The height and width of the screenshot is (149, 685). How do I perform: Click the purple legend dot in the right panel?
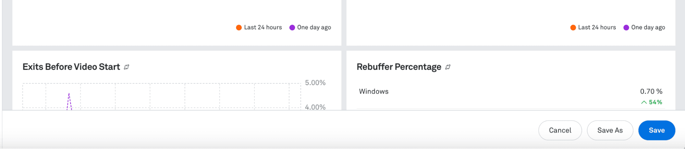pyautogui.click(x=626, y=28)
